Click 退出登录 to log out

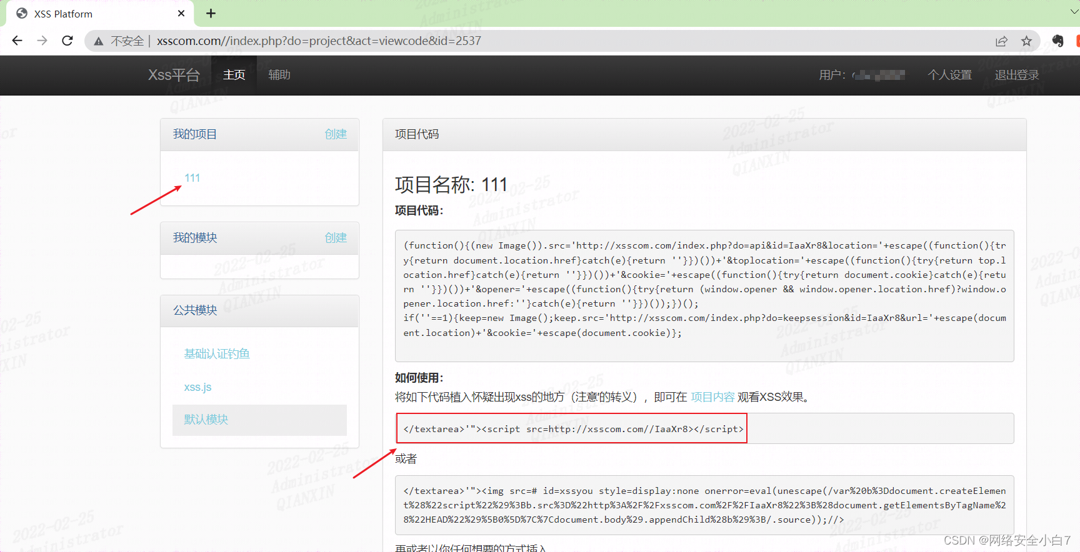pos(1017,75)
